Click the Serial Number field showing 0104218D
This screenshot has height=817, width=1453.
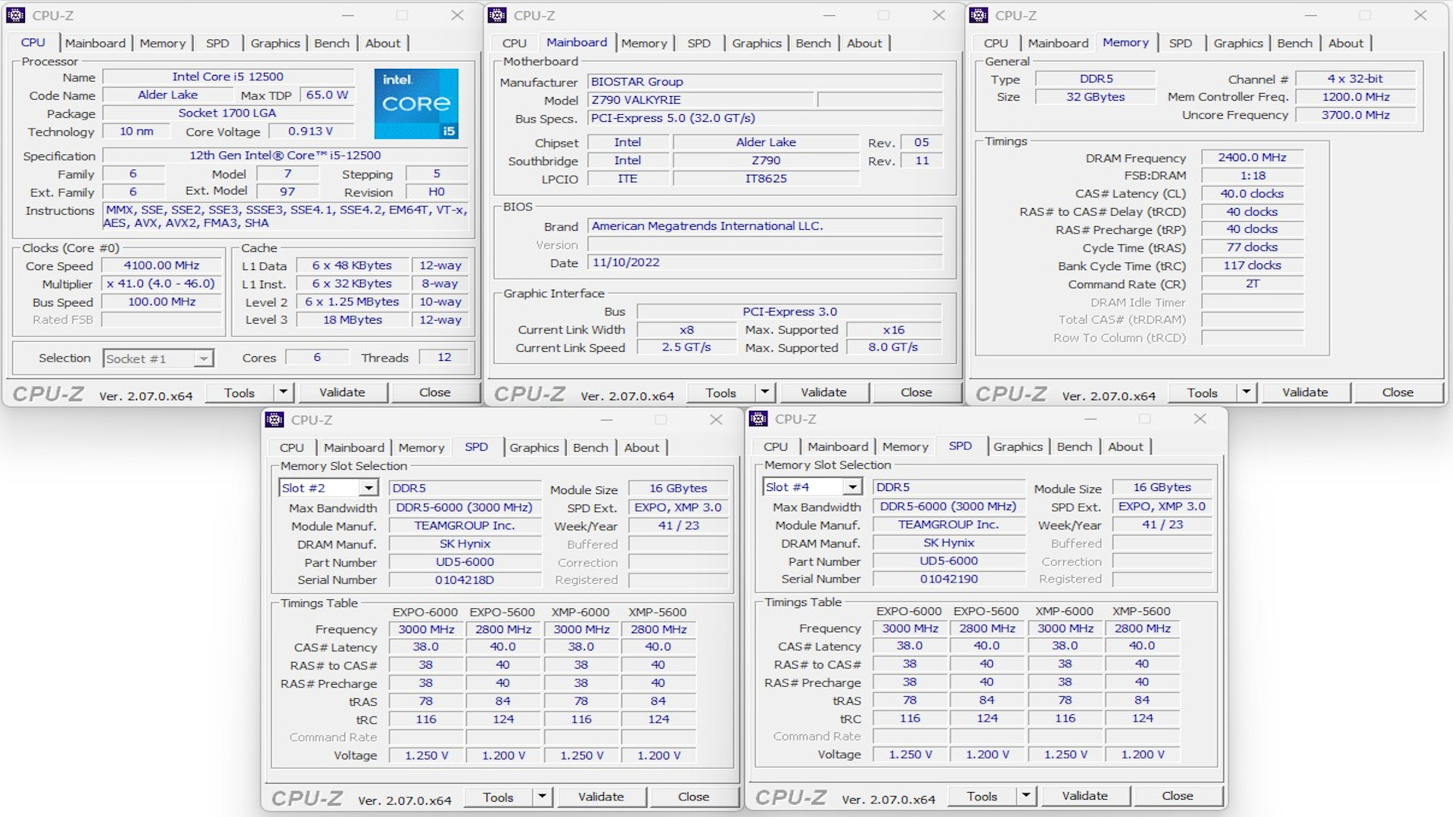pyautogui.click(x=464, y=579)
